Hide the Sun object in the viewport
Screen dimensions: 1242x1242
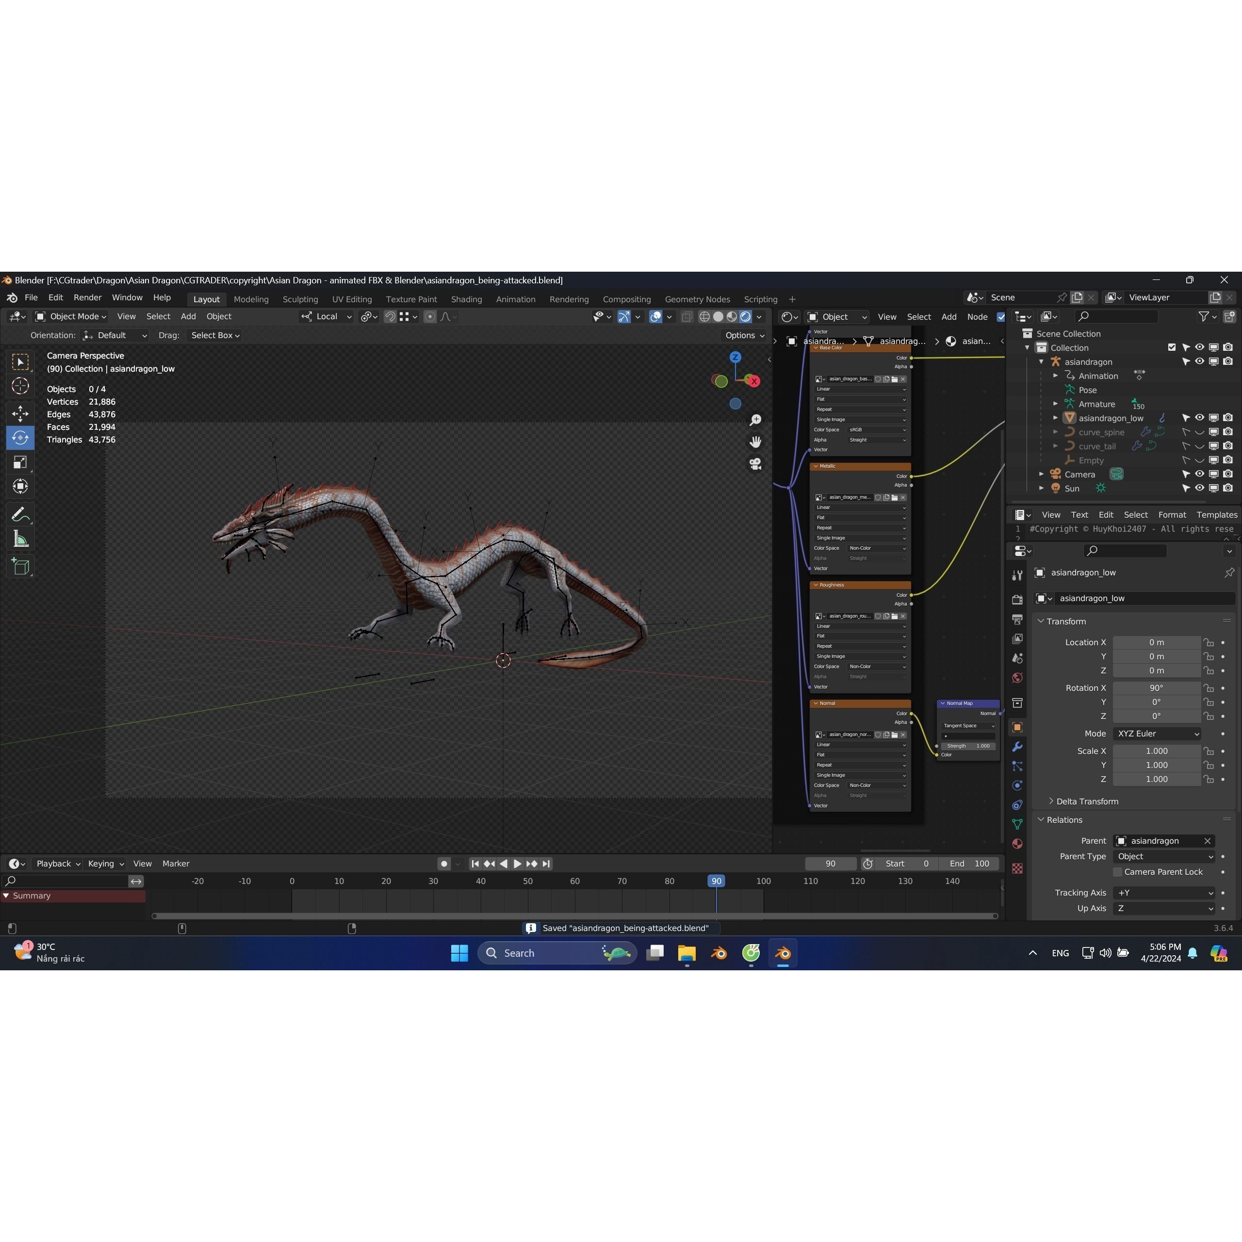[1200, 488]
